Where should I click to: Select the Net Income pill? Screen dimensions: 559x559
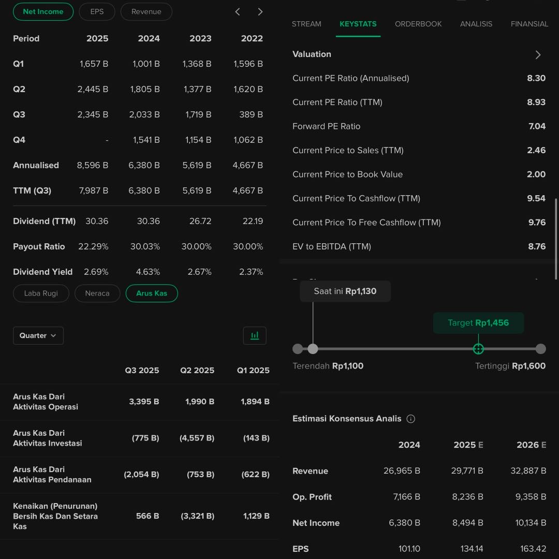(x=43, y=11)
